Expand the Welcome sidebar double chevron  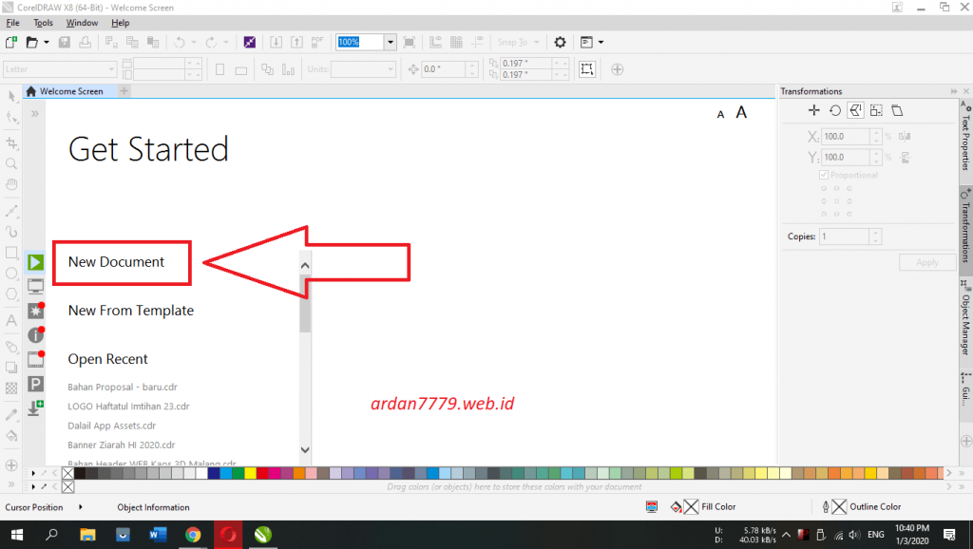coord(35,114)
